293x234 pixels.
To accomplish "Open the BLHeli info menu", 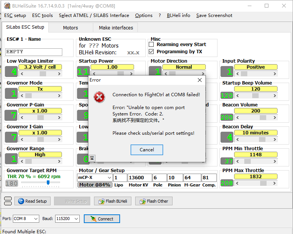I will (179, 15).
